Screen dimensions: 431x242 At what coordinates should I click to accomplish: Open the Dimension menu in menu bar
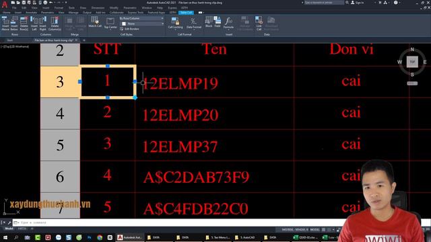click(x=98, y=7)
